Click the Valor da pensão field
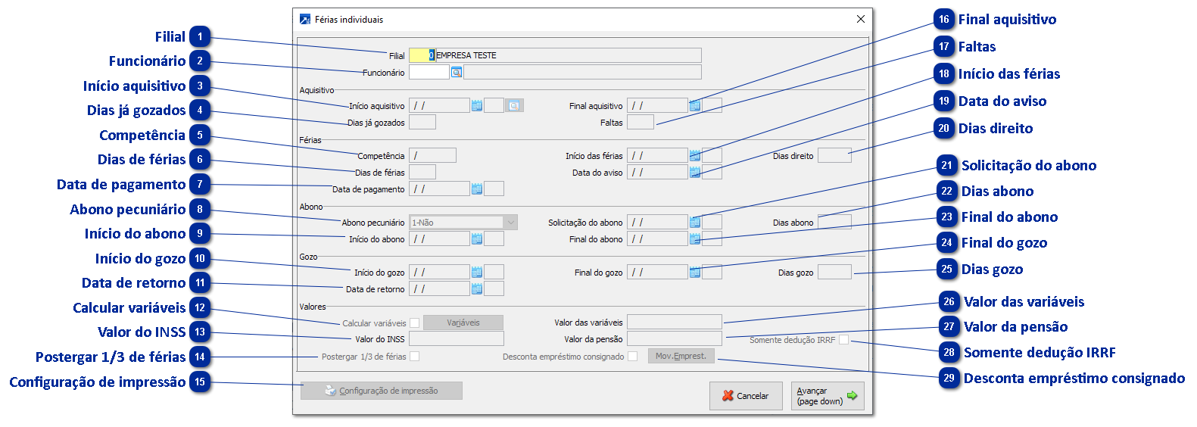 (675, 338)
